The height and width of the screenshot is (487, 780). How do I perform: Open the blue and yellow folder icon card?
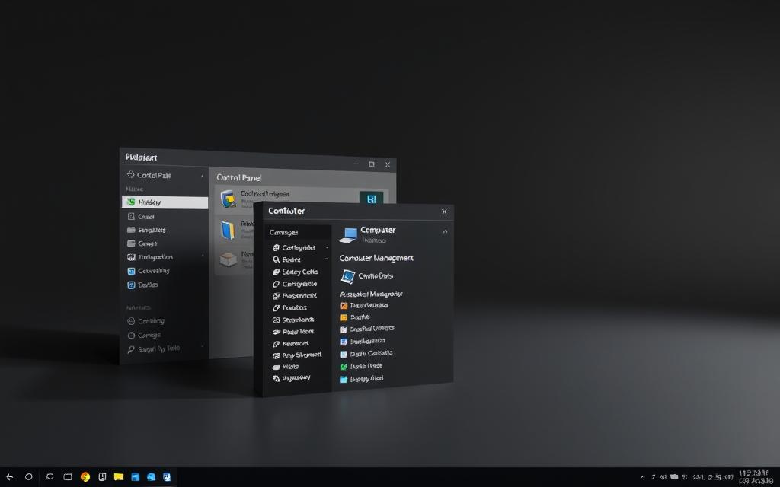point(227,230)
